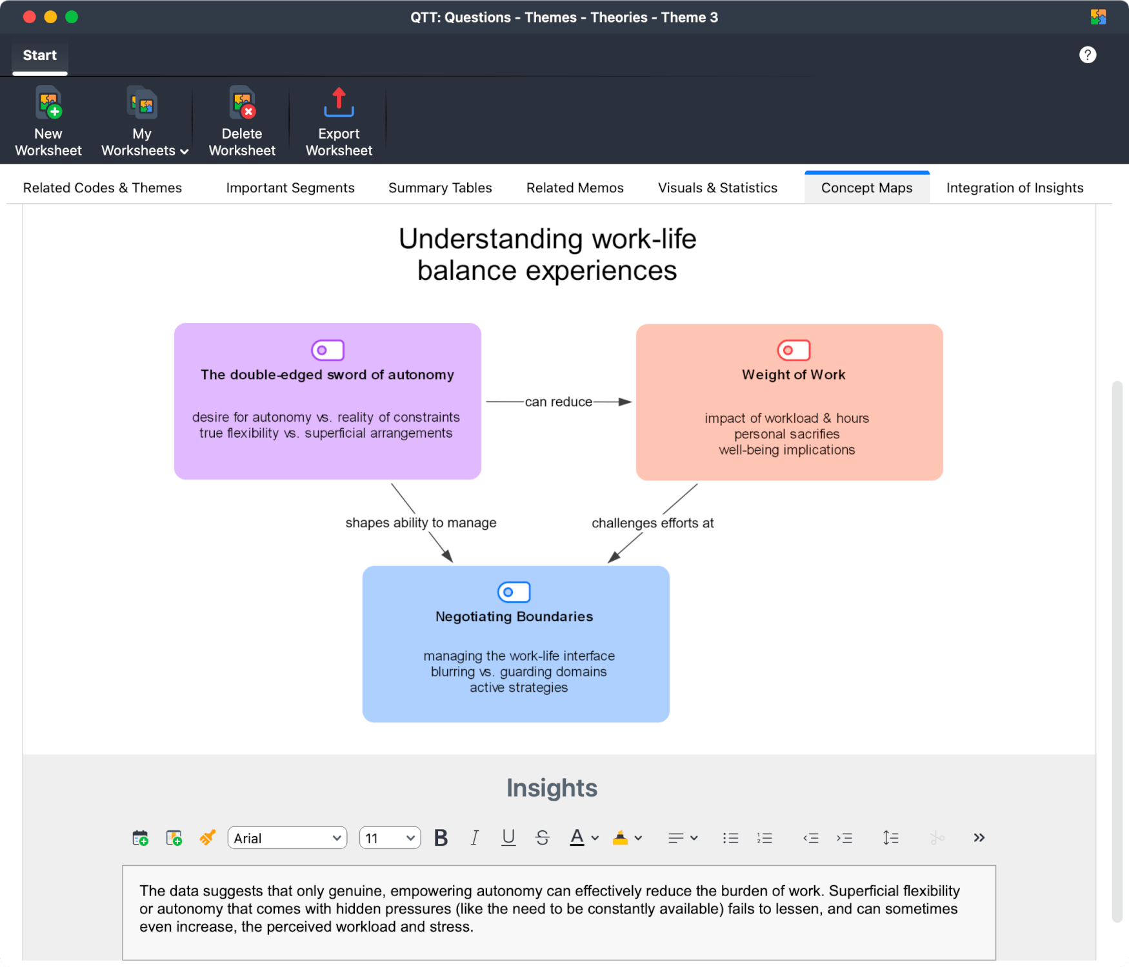Image resolution: width=1129 pixels, height=967 pixels.
Task: Toggle strikethrough formatting
Action: click(542, 838)
